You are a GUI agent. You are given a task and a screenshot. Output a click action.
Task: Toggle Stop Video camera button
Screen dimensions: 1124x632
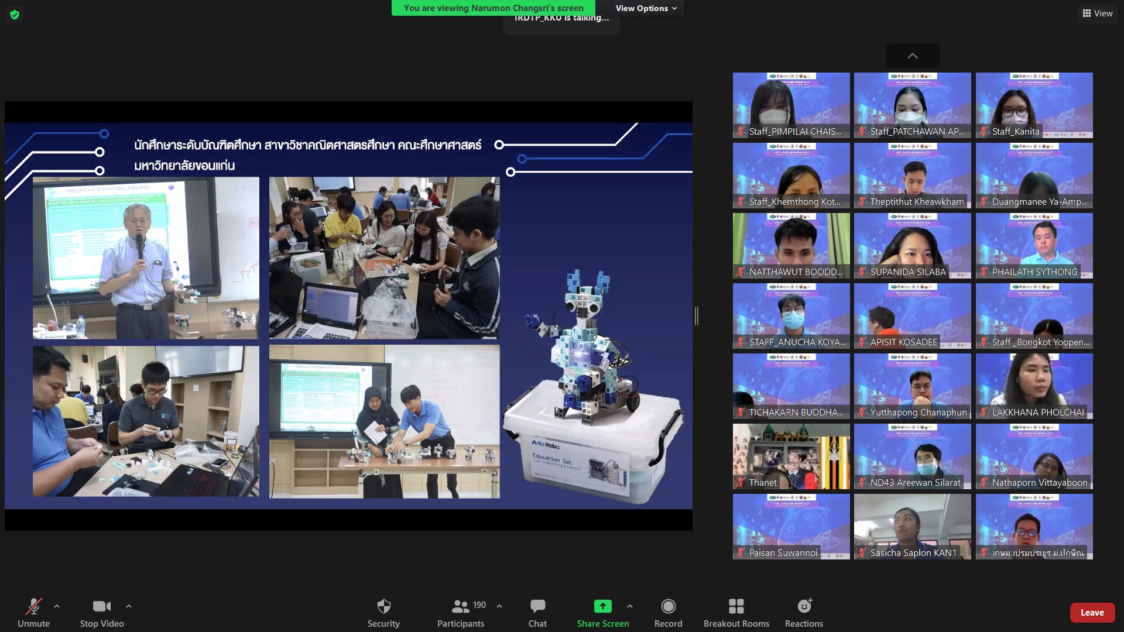point(101,606)
